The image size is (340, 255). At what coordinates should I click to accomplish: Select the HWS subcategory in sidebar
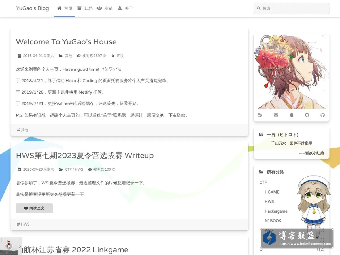point(269,201)
